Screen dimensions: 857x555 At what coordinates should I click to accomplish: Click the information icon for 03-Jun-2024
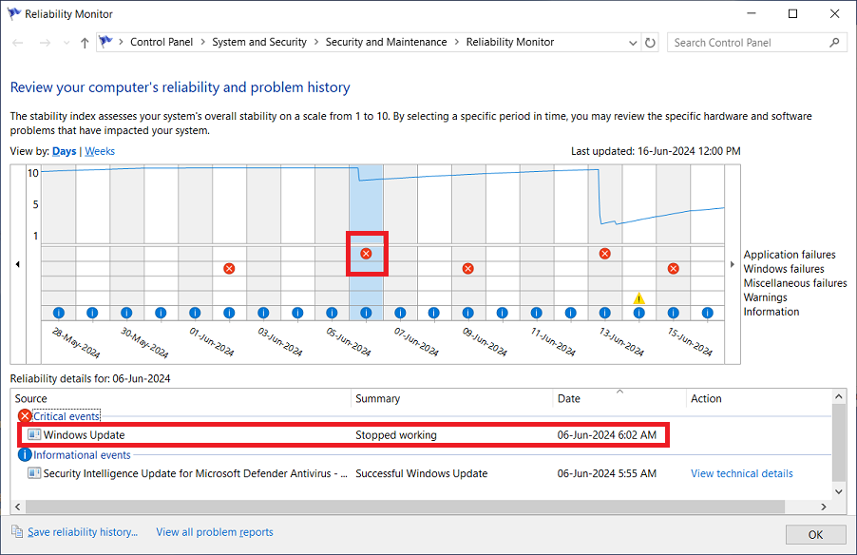(263, 313)
